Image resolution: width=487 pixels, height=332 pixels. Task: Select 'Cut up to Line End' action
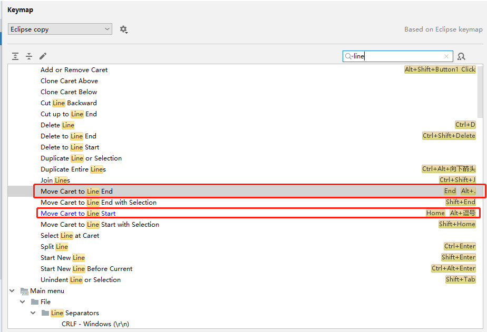tap(69, 114)
